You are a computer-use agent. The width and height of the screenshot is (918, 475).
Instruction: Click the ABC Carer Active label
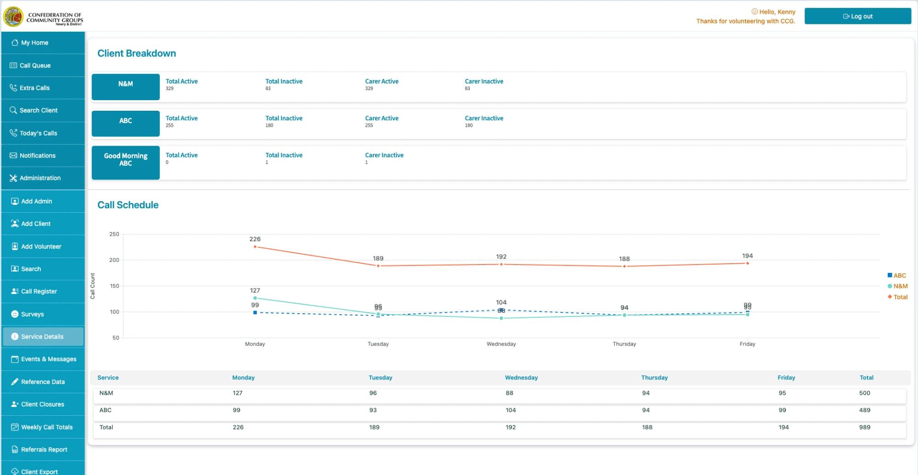[x=382, y=118]
